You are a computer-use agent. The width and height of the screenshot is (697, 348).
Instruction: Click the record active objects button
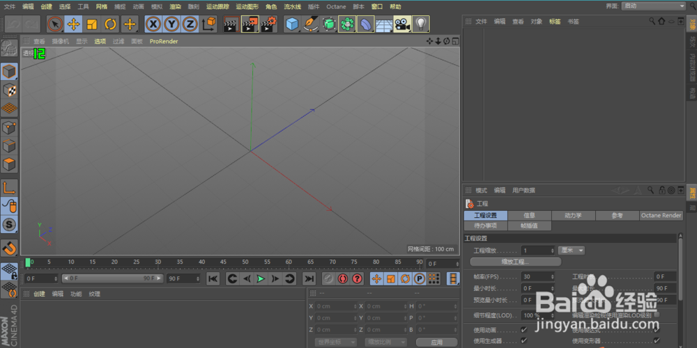328,279
